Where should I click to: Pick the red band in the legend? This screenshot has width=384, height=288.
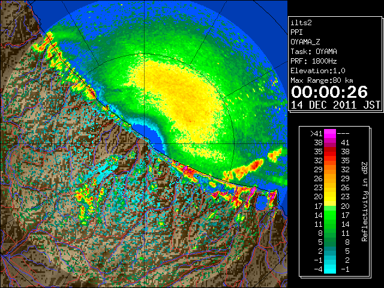coord(330,152)
